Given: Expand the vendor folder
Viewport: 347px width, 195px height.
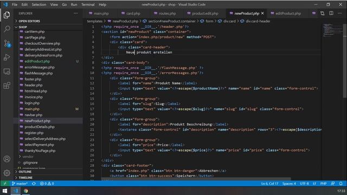Looking at the screenshot, I should [x=28, y=157].
